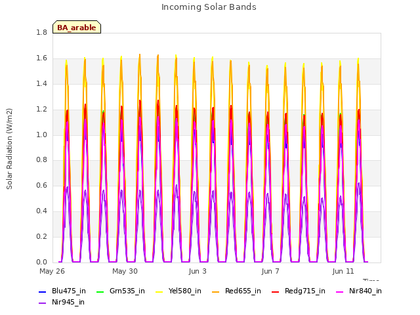Click the Nir840_in magenta legend swatch
The width and height of the screenshot is (420, 315).
click(x=340, y=291)
